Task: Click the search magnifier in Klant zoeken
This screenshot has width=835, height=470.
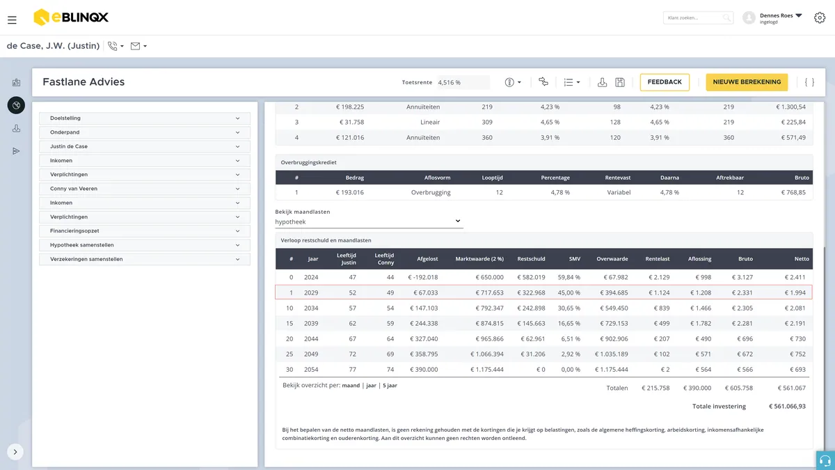Action: [x=726, y=18]
